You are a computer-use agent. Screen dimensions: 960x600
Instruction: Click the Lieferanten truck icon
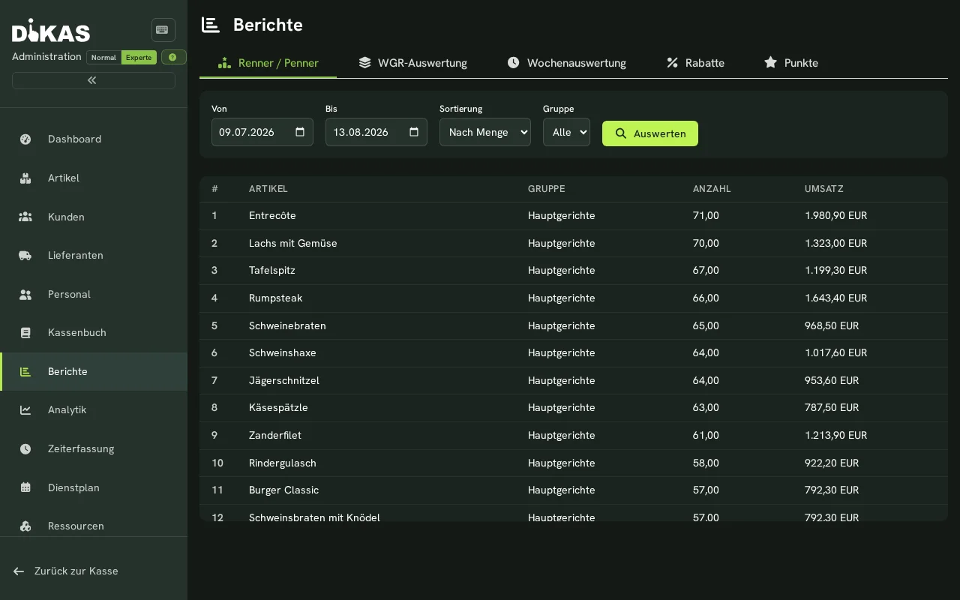25,255
